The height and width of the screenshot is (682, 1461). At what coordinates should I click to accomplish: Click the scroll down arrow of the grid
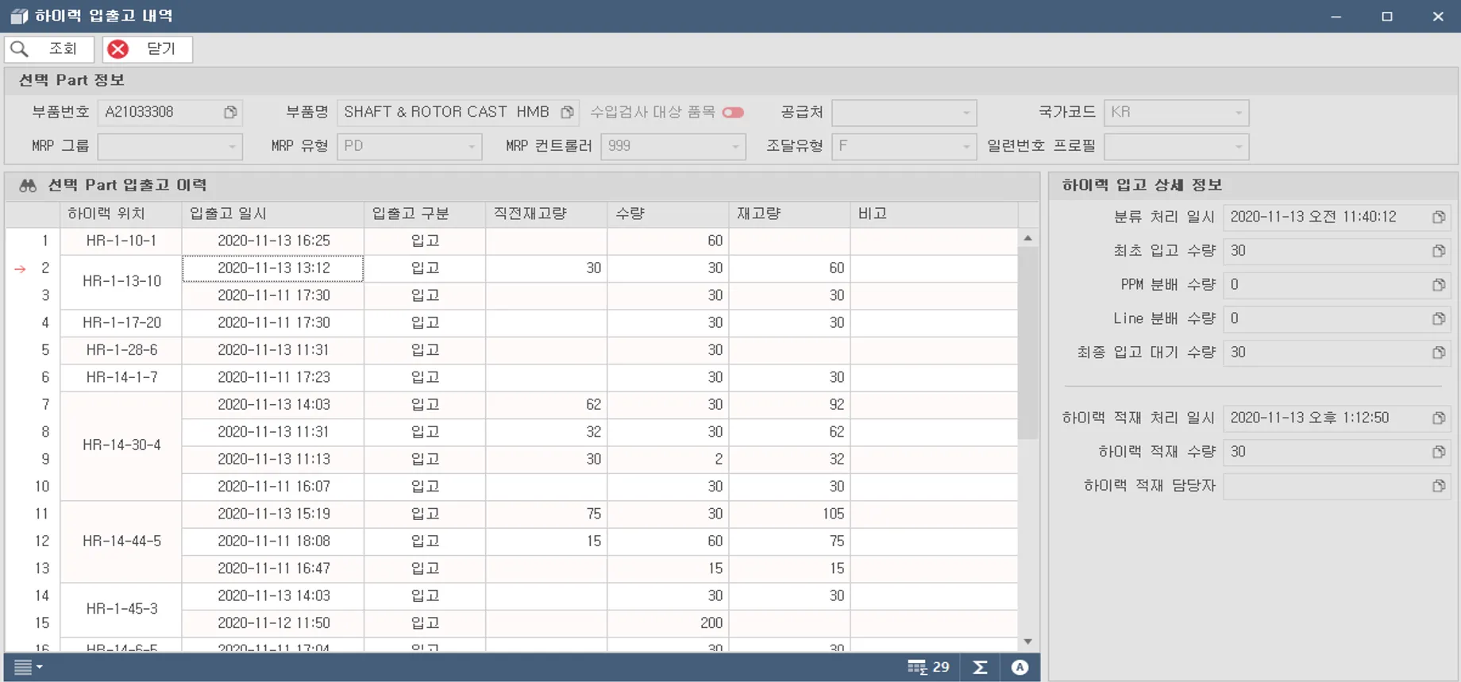(1028, 642)
